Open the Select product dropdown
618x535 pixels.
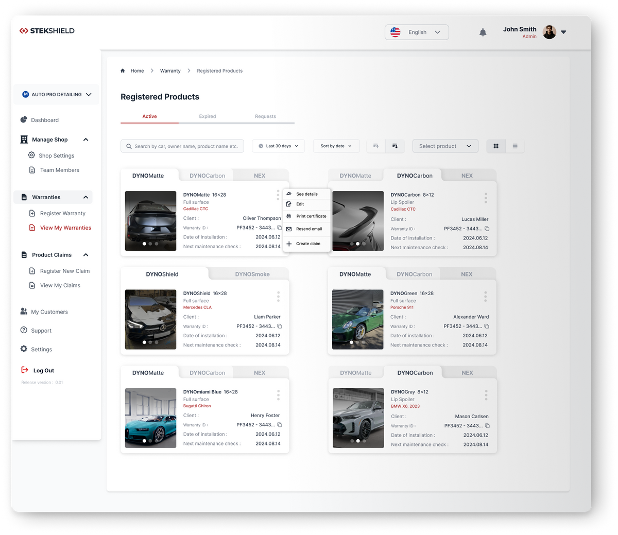tap(445, 146)
